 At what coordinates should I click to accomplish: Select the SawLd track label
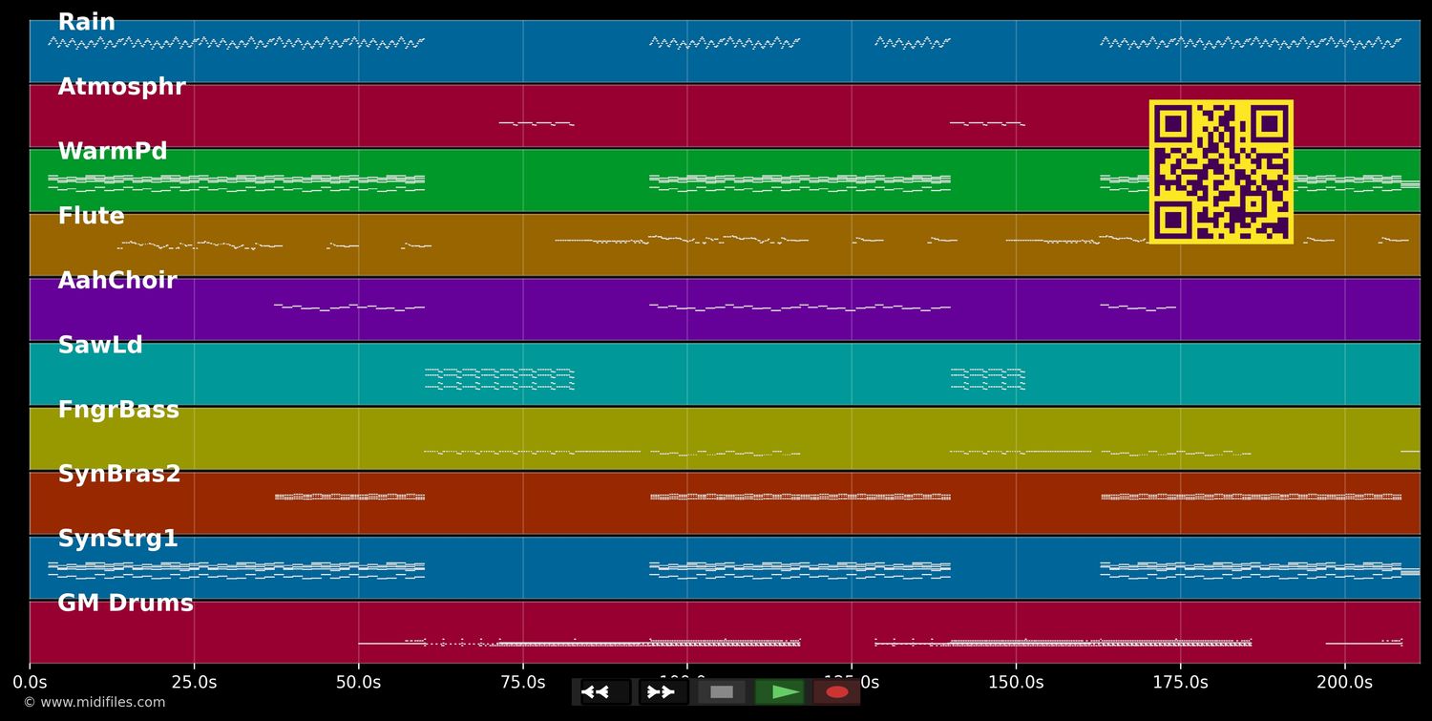tap(100, 345)
